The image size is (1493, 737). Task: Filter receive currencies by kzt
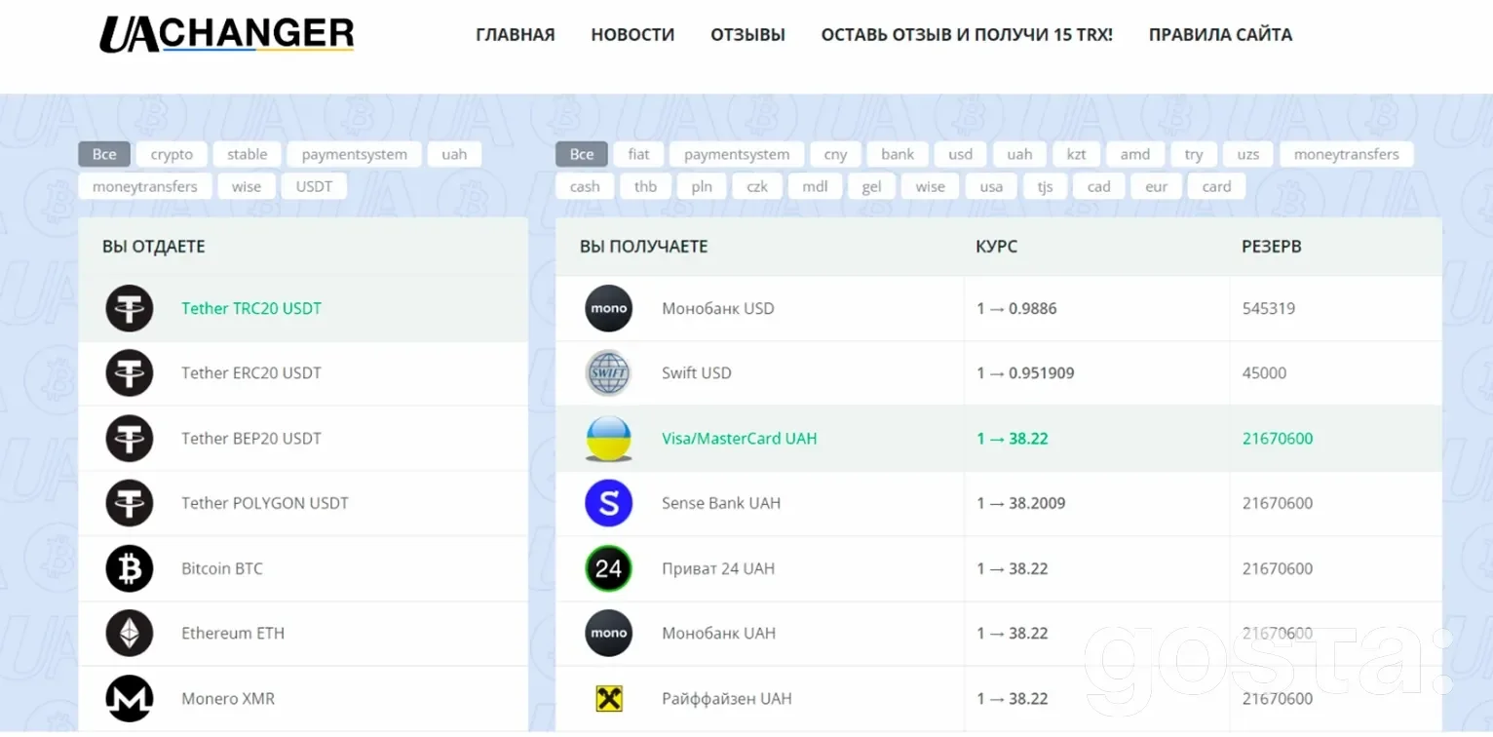click(1076, 154)
